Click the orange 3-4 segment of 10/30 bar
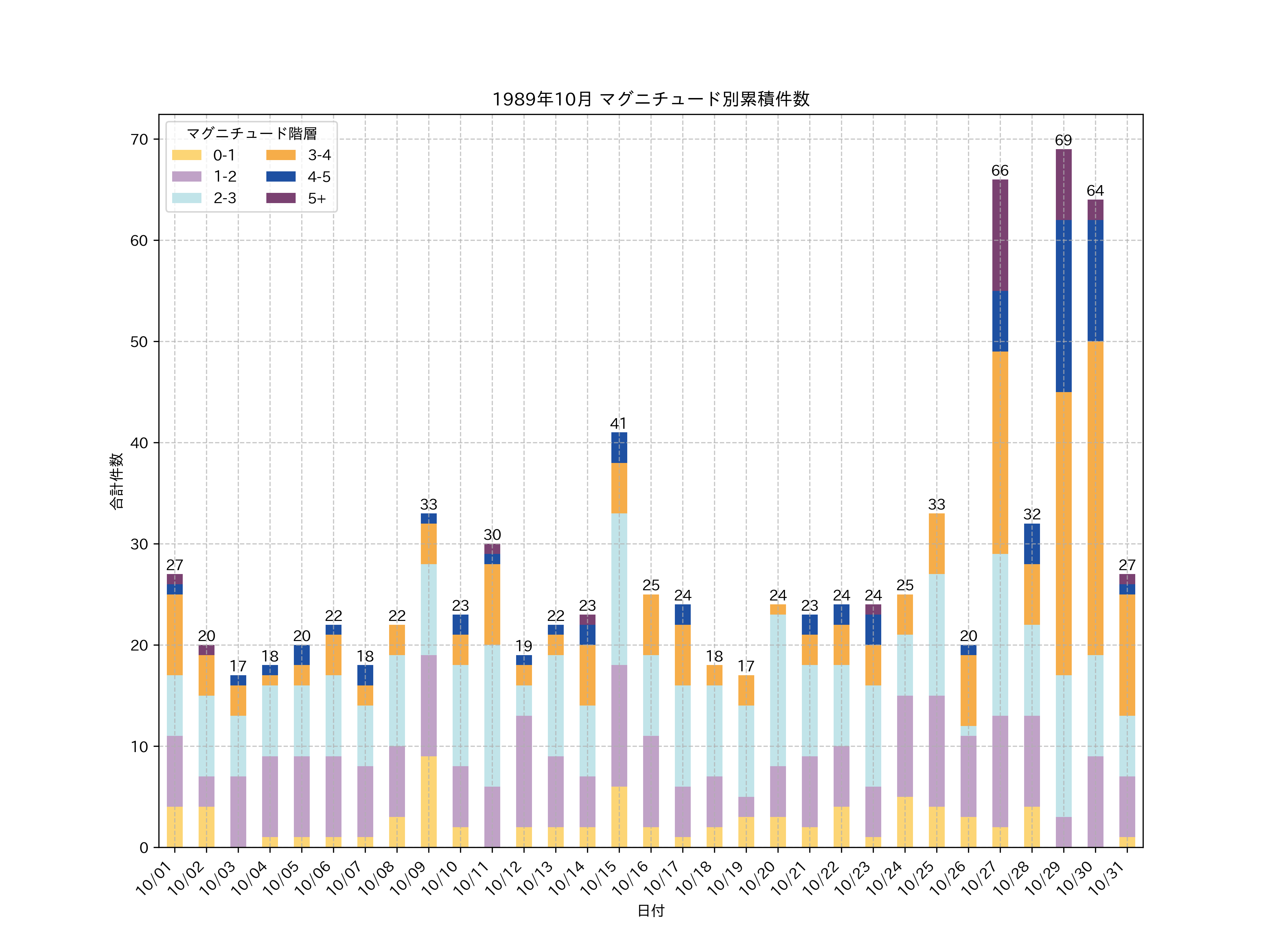Viewport: 1270px width, 952px height. click(1095, 498)
